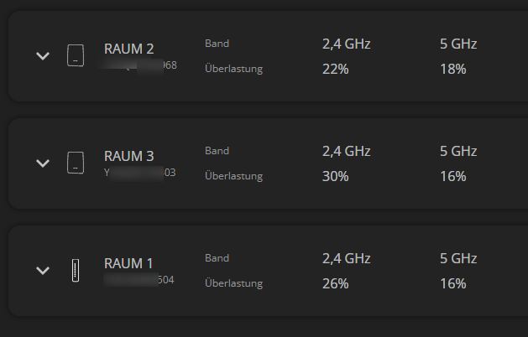Expand the RAUM 1 row chevron

pyautogui.click(x=43, y=270)
